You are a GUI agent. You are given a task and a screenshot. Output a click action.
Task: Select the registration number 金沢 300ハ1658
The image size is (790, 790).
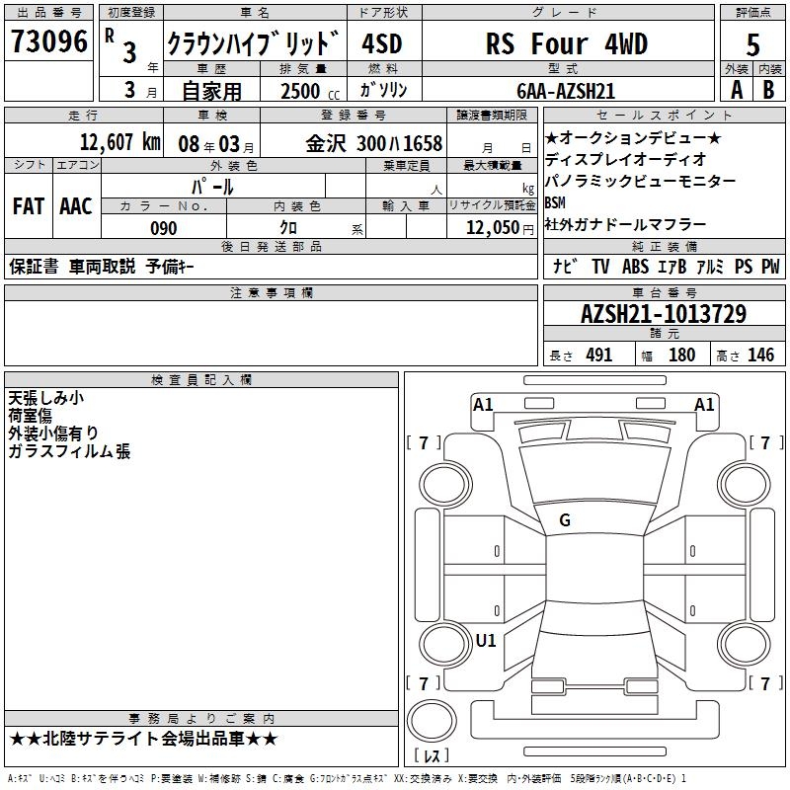pyautogui.click(x=374, y=143)
